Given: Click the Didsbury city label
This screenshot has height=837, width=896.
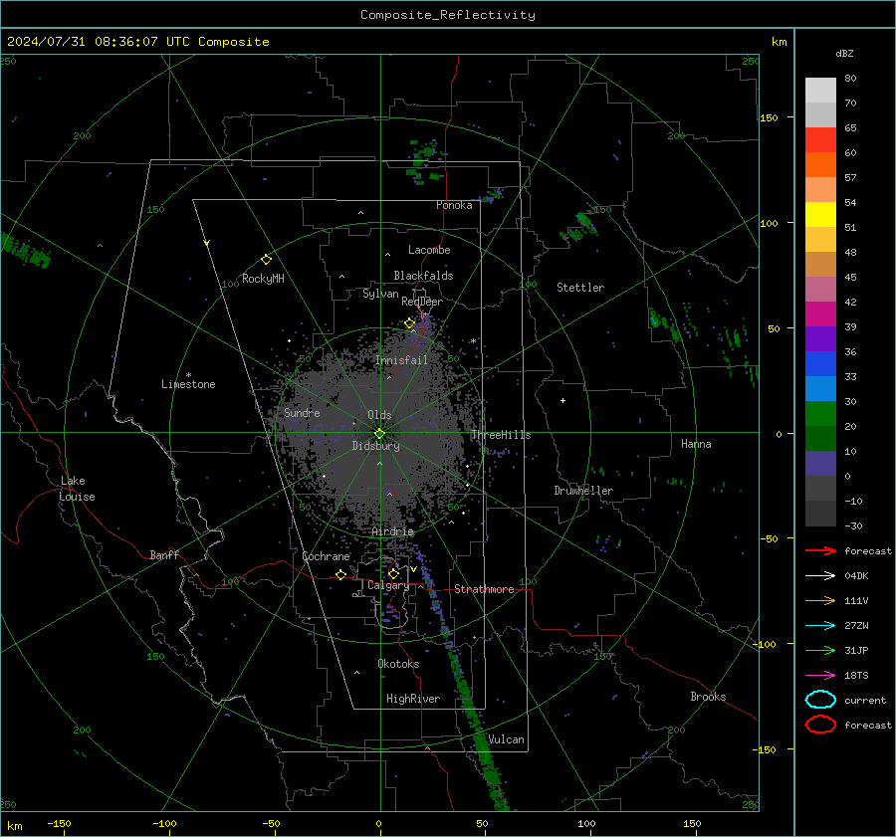Looking at the screenshot, I should (375, 446).
